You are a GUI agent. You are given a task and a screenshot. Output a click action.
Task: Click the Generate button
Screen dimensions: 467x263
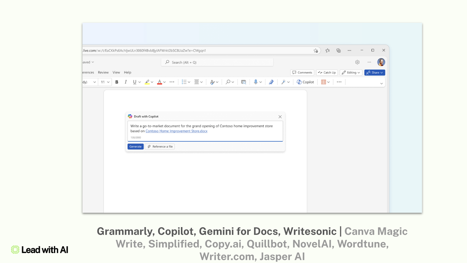[135, 147]
